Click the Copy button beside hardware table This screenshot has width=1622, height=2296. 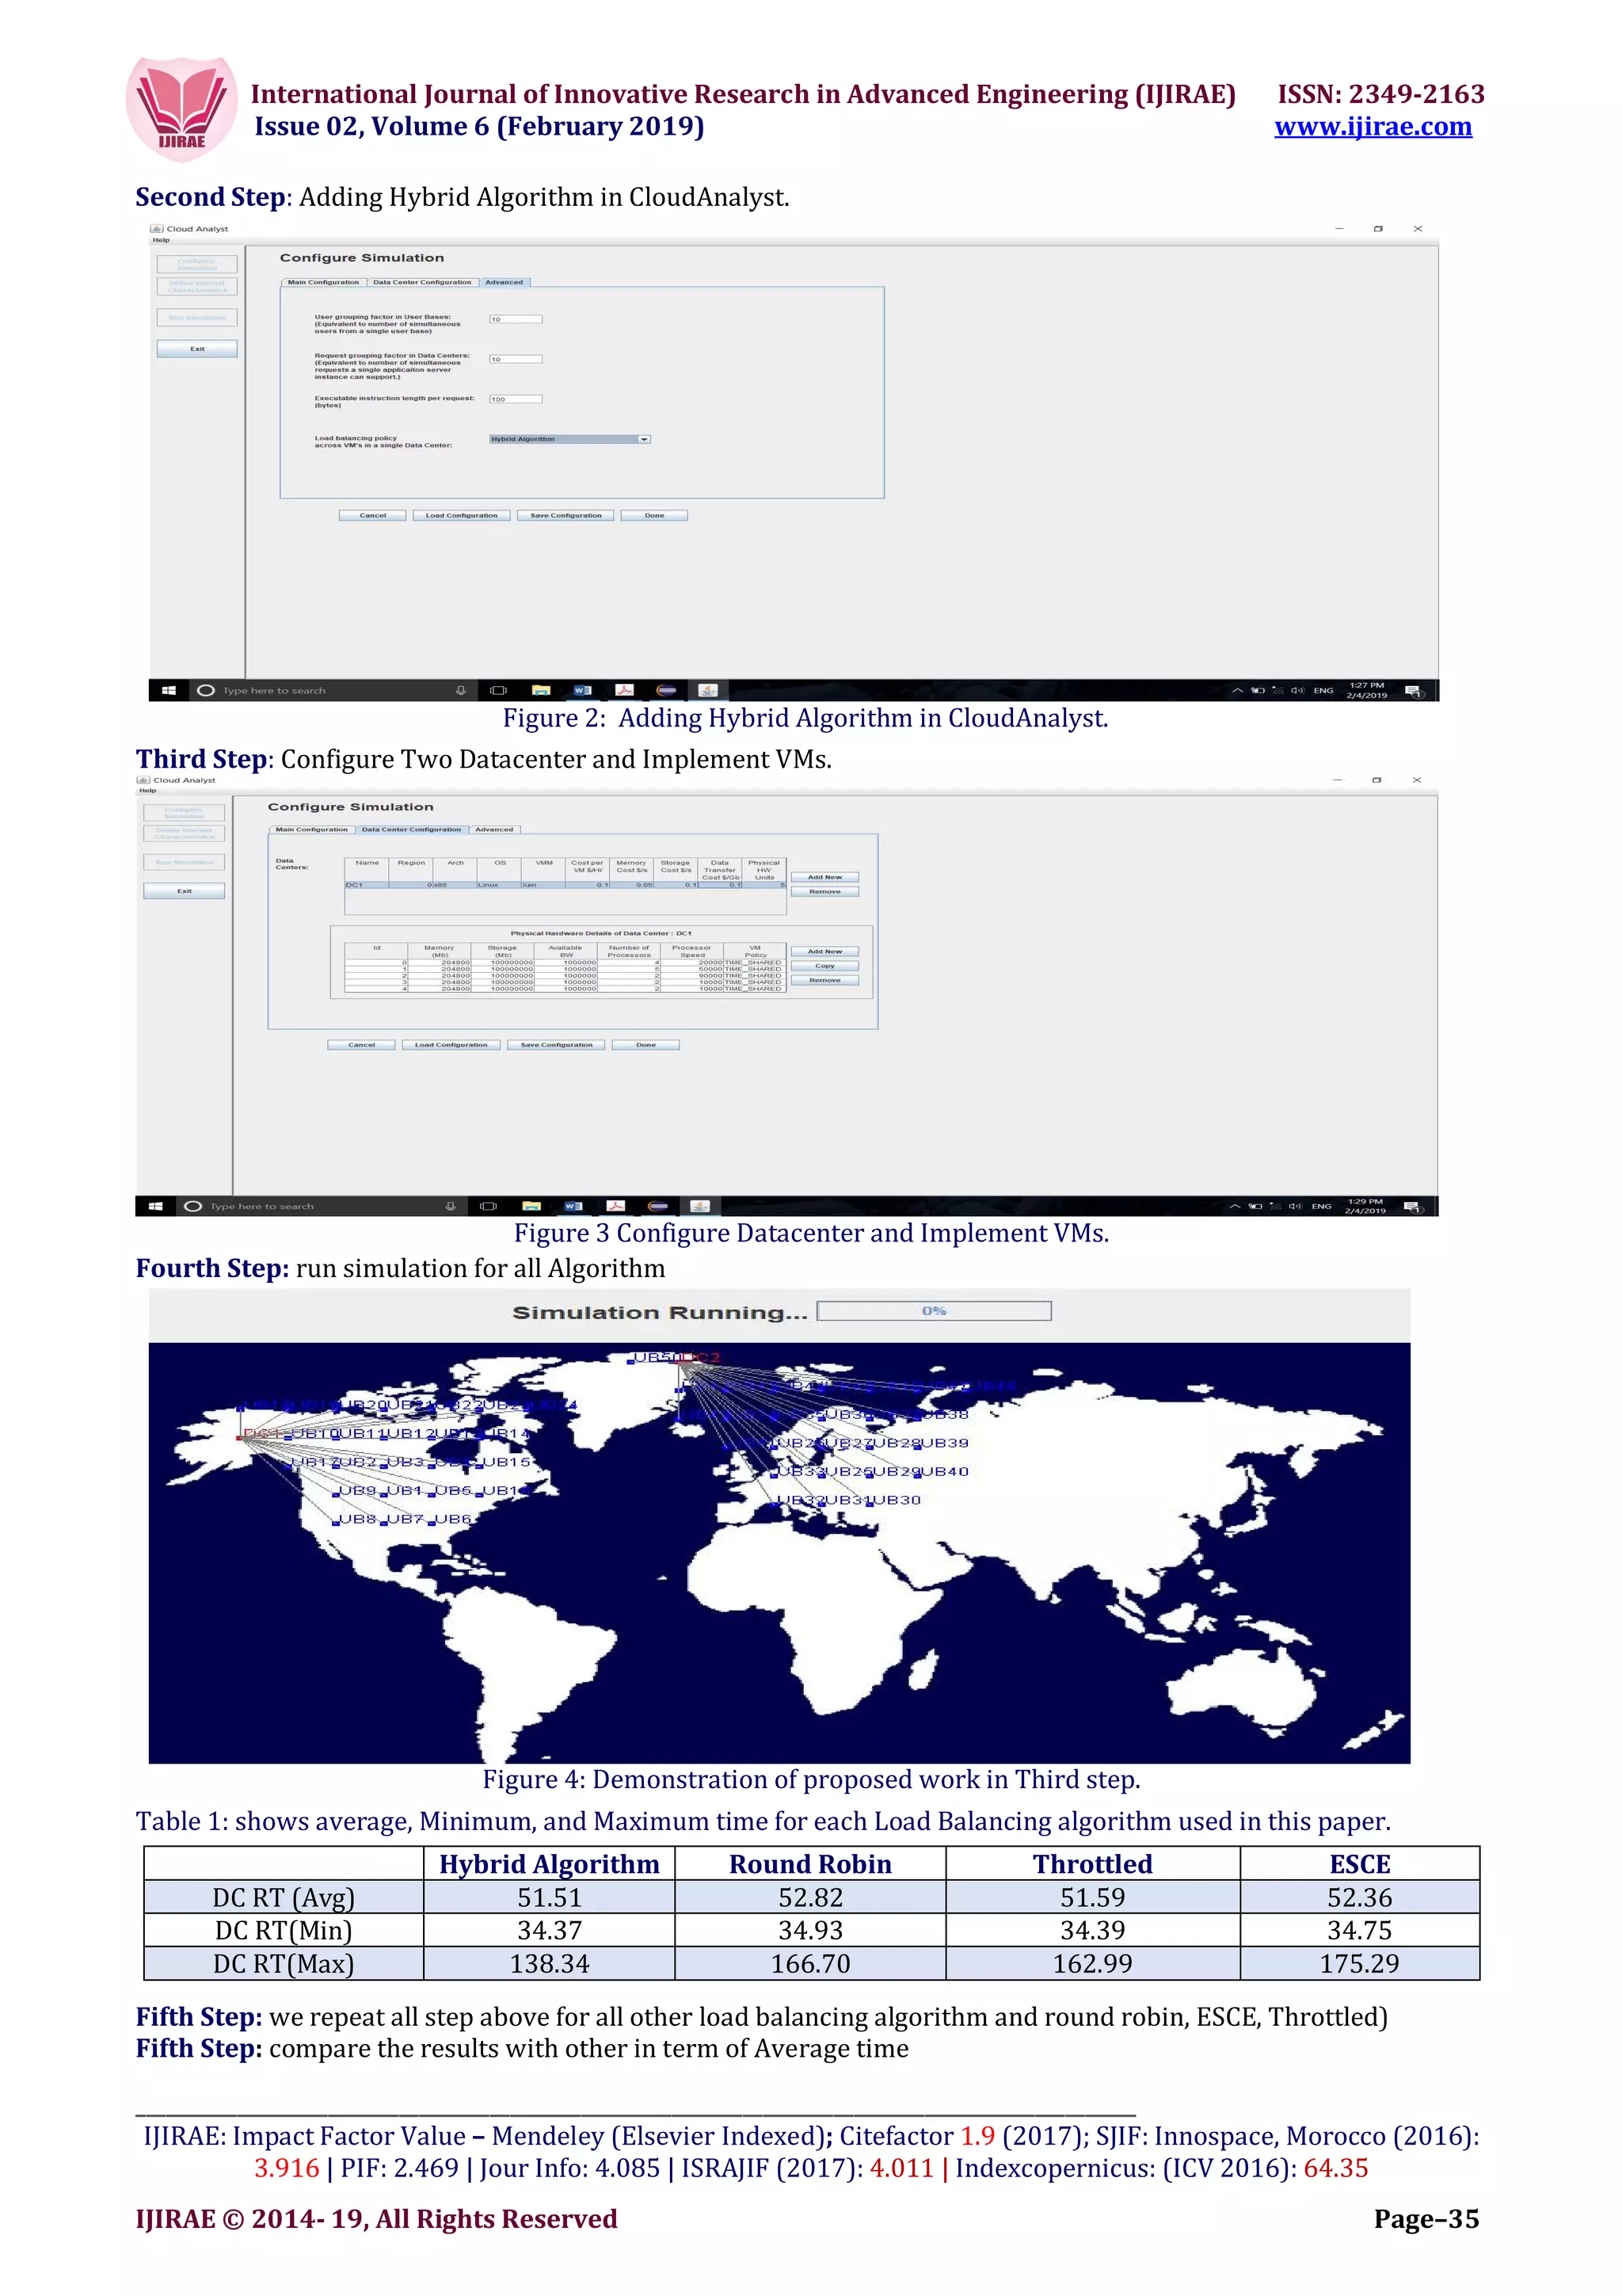[824, 966]
